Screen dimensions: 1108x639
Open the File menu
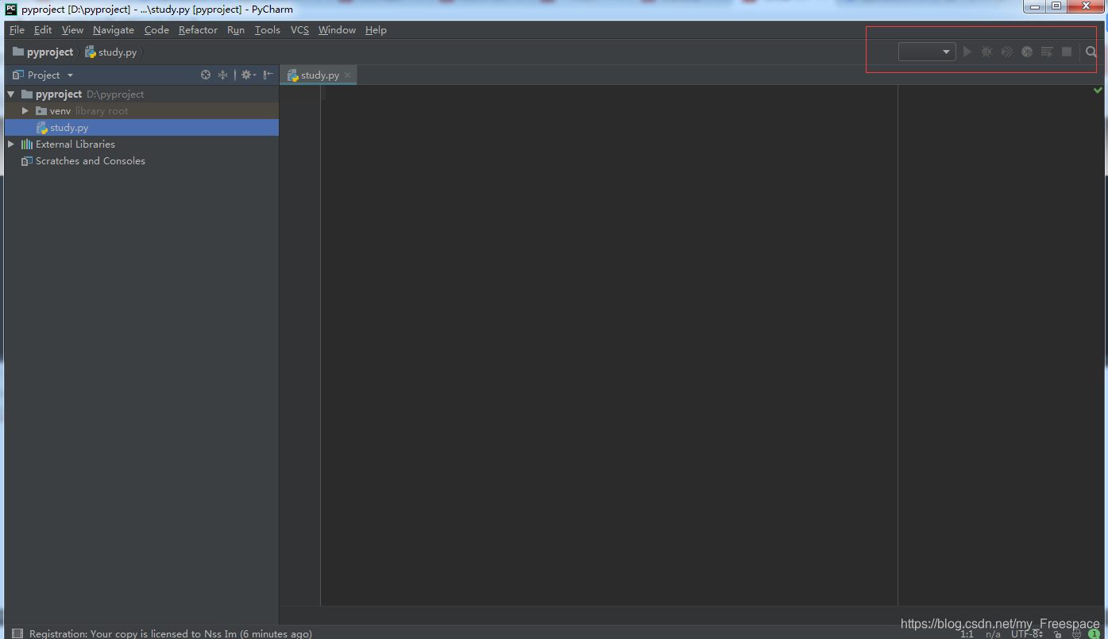(17, 29)
